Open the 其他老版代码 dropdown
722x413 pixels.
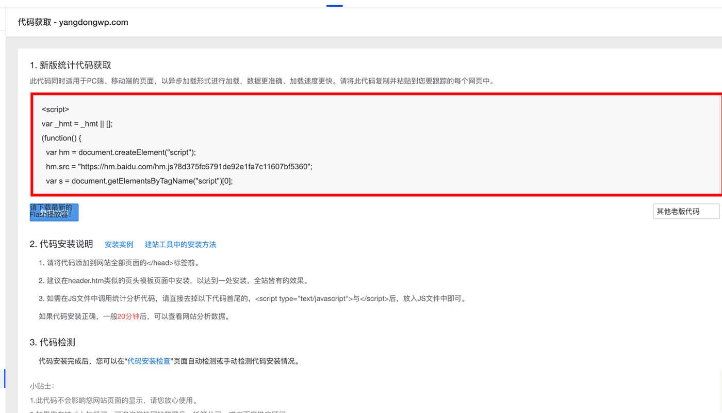click(x=685, y=211)
